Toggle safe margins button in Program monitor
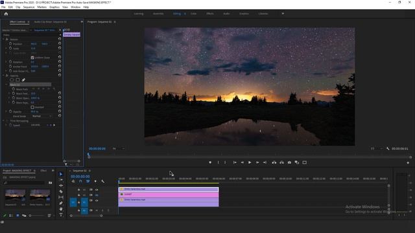The image size is (415, 233). tap(305, 162)
